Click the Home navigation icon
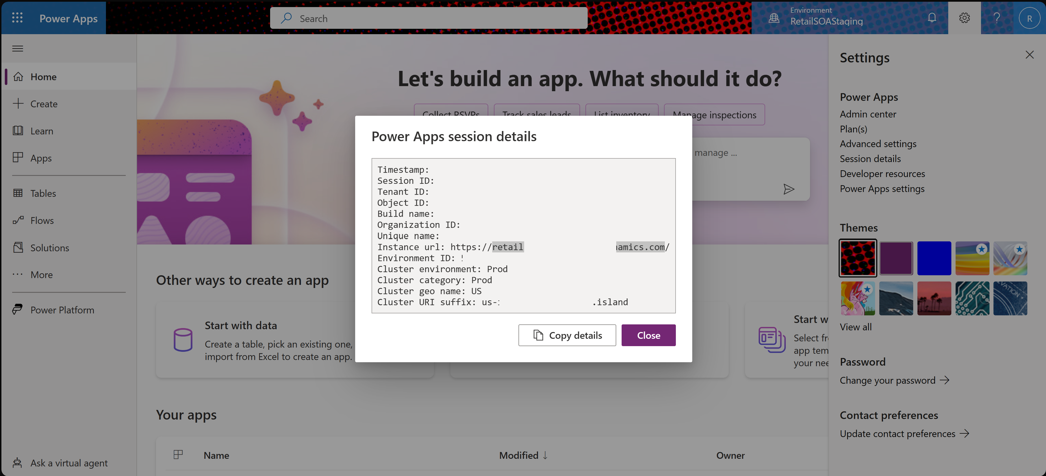The height and width of the screenshot is (476, 1046). (x=18, y=75)
